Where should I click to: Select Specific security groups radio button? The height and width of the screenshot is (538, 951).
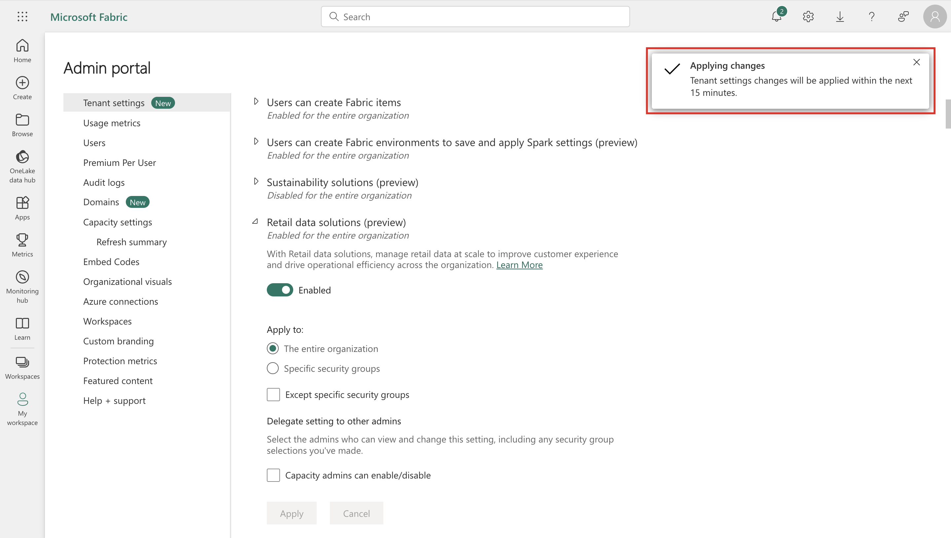(x=272, y=368)
